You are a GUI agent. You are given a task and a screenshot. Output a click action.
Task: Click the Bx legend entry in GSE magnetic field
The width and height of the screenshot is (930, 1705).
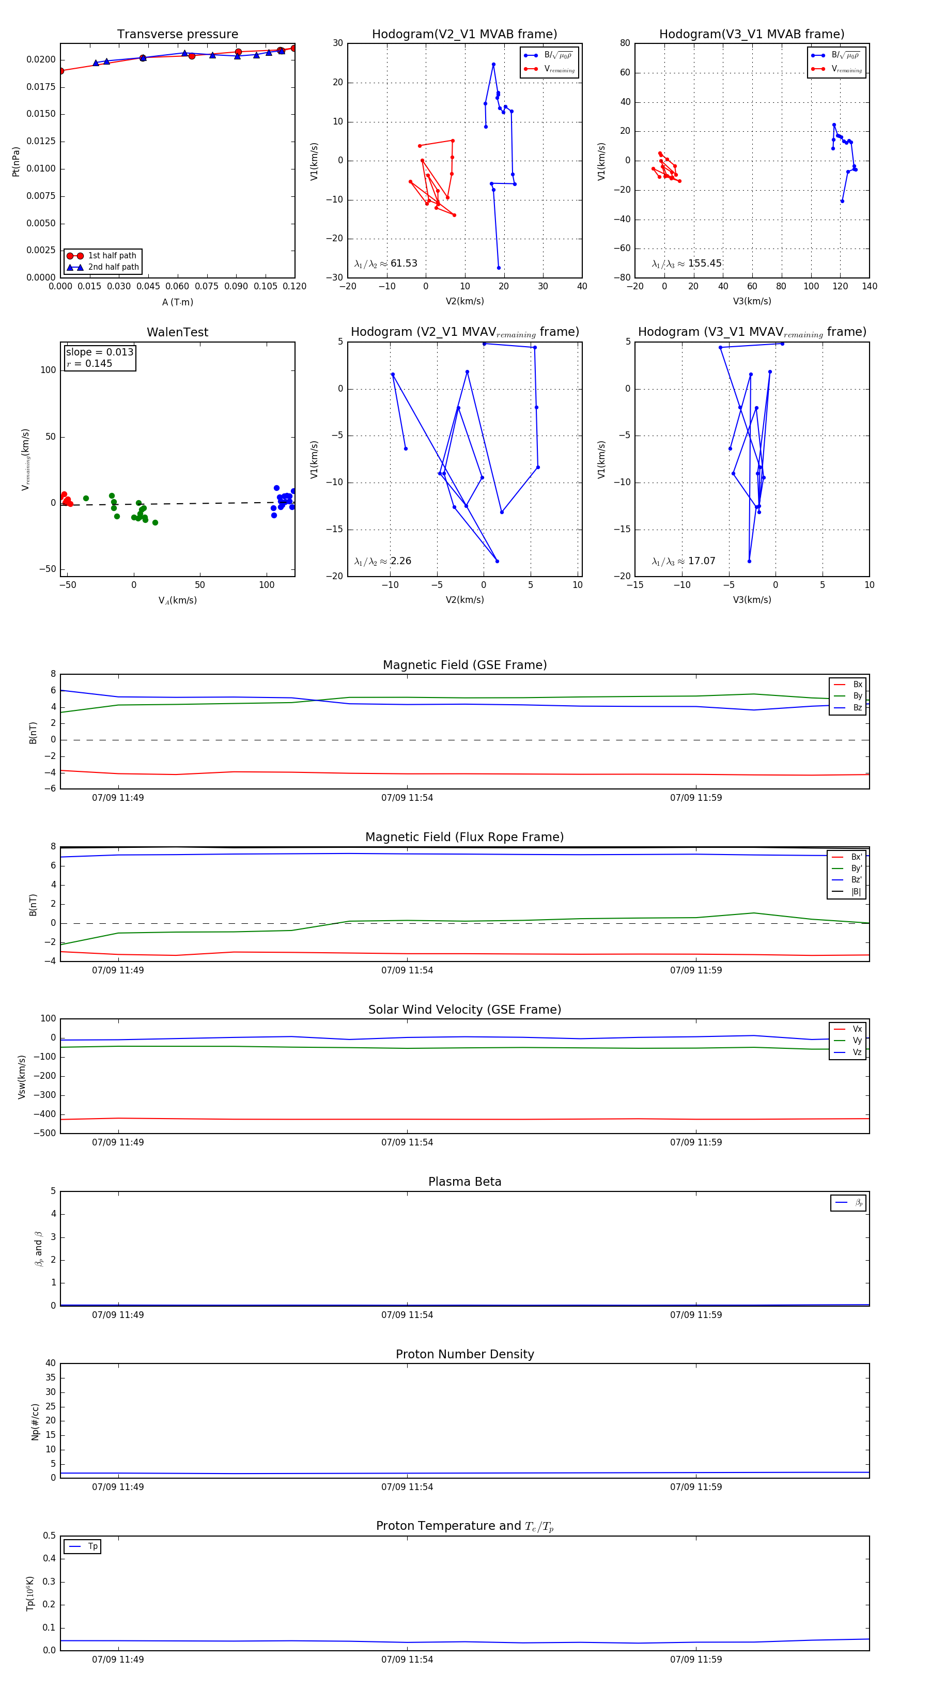coord(848,685)
